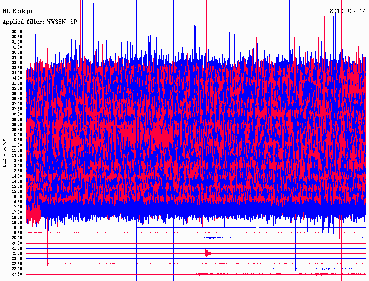Select the 23:30 time label
This screenshot has height=281, width=369.
tap(17, 274)
